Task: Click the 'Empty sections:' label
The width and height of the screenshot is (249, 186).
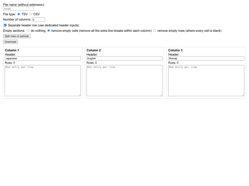Action: 14,31
